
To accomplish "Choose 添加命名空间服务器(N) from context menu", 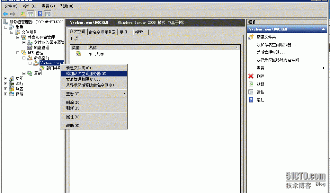I will 94,74.
